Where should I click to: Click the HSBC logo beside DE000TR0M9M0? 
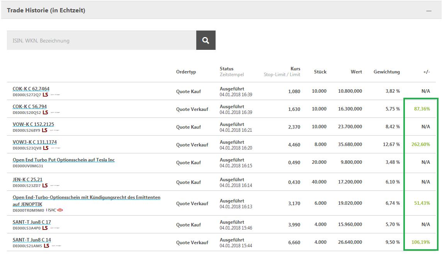(x=54, y=210)
